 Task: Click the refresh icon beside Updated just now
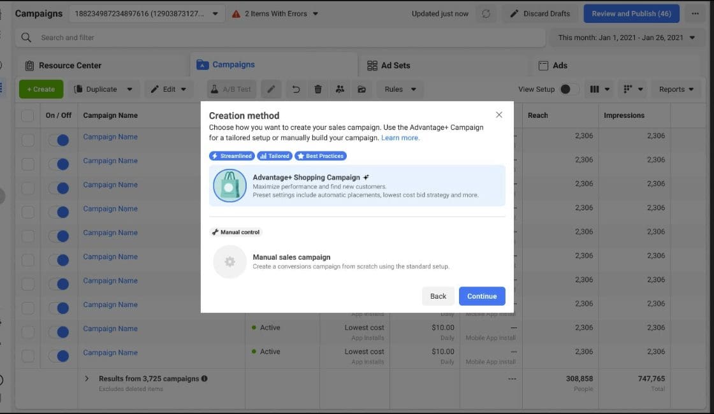point(486,13)
